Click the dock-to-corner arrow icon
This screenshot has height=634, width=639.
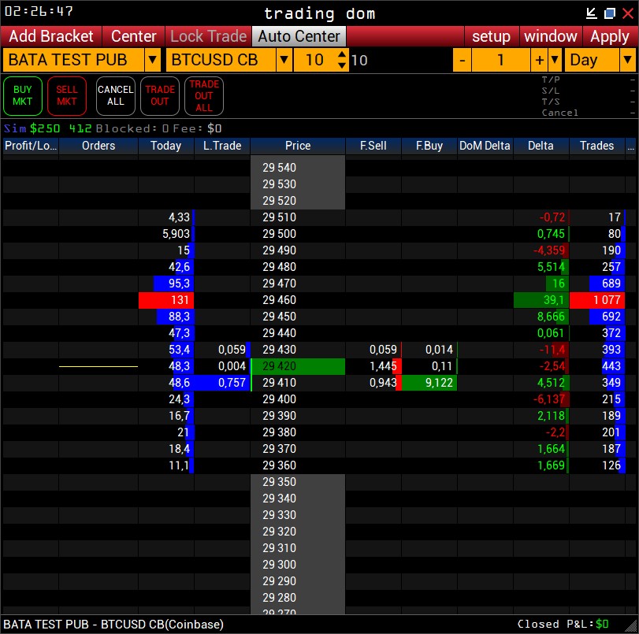pyautogui.click(x=592, y=12)
